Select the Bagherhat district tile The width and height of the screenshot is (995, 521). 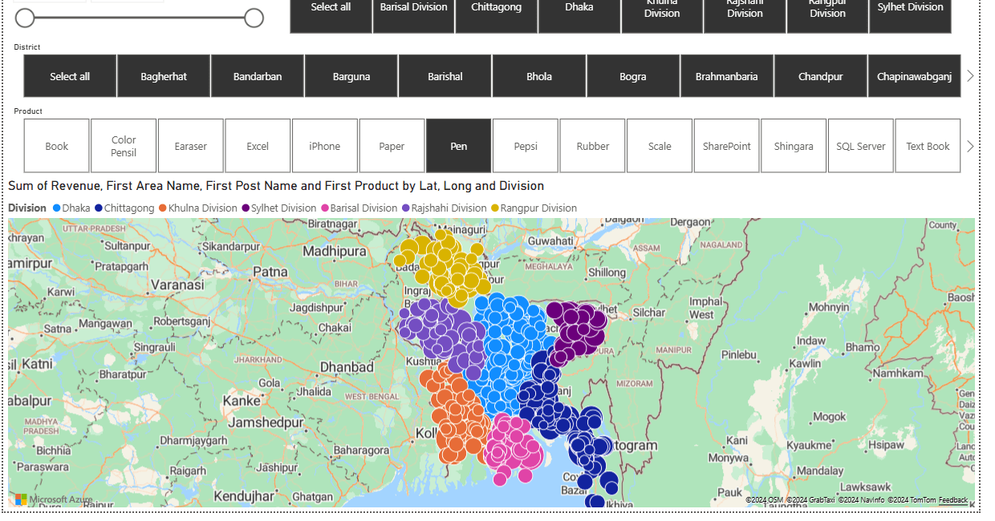click(x=164, y=76)
